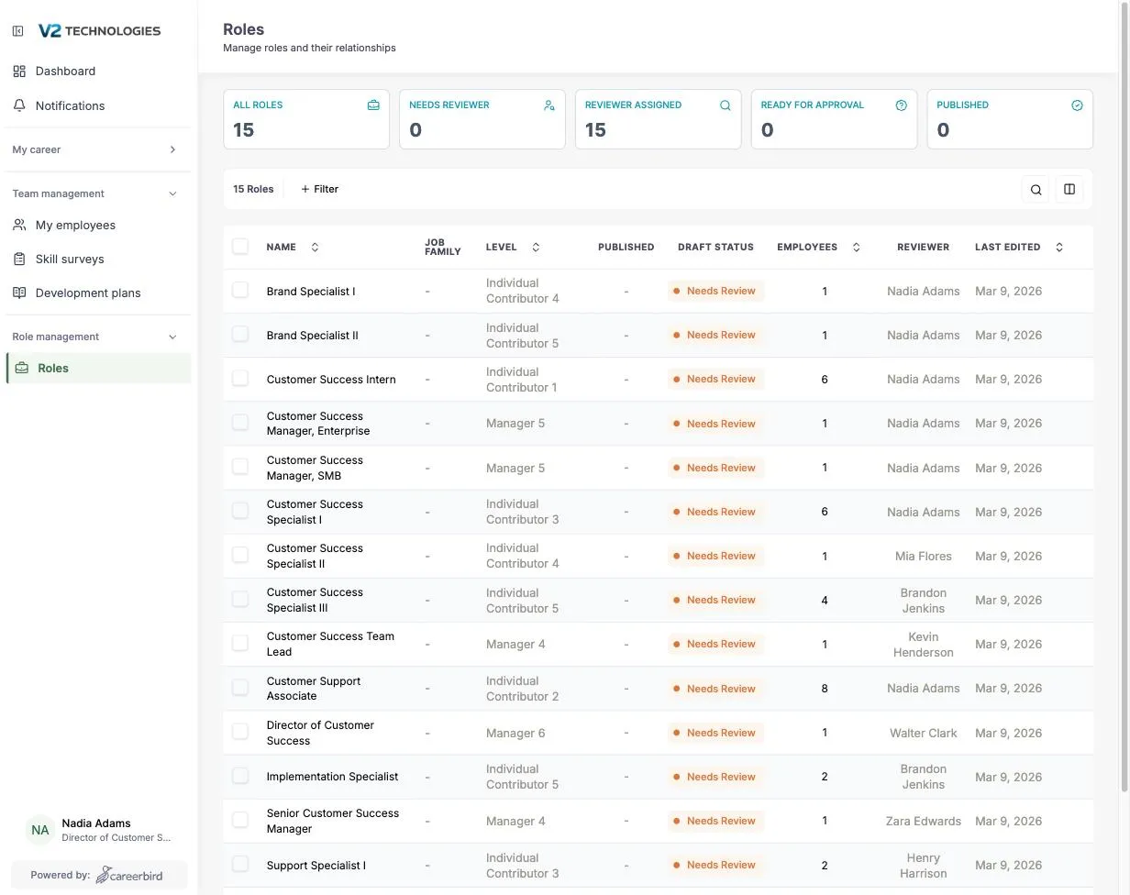Click the Development plans book icon
The height and width of the screenshot is (895, 1130).
(19, 293)
